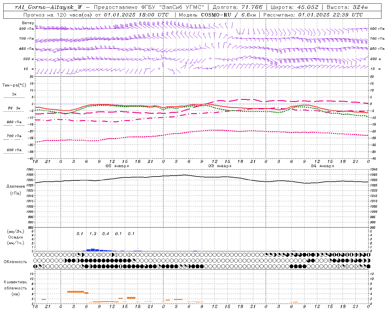386x309 pixels.
Task: Click the 02 января date label
Action: click(x=117, y=166)
